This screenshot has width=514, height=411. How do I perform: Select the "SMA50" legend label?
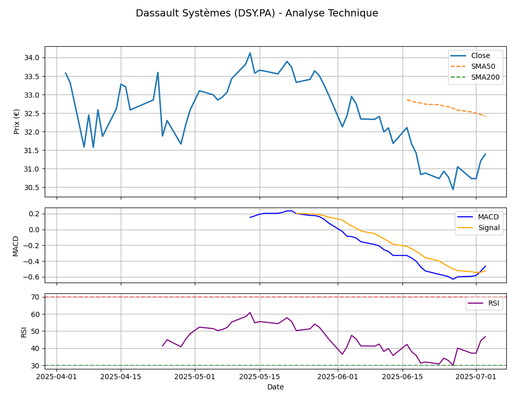tap(483, 67)
